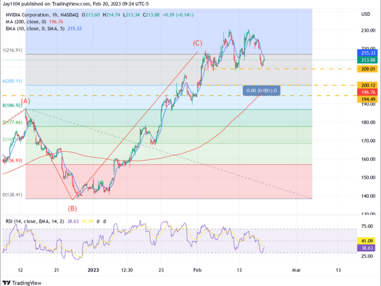Click the 25.00 RSI axis tick

coord(367,256)
